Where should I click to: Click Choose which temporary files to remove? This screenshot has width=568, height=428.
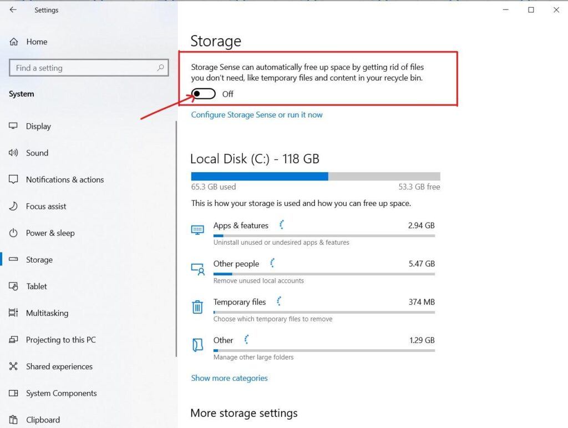(273, 319)
